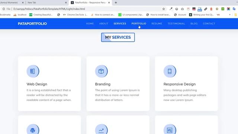The image size is (238, 134).
Task: Click the 'Web Design' card title
Action: tap(37, 84)
